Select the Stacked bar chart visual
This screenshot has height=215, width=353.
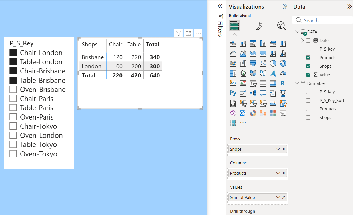pos(233,43)
